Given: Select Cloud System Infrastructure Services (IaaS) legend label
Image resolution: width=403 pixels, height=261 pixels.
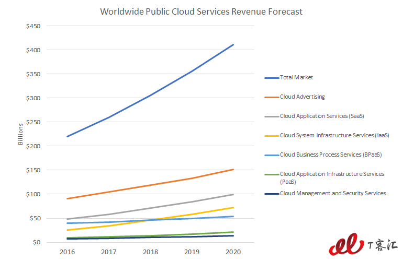Looking at the screenshot, I should pyautogui.click(x=334, y=135).
